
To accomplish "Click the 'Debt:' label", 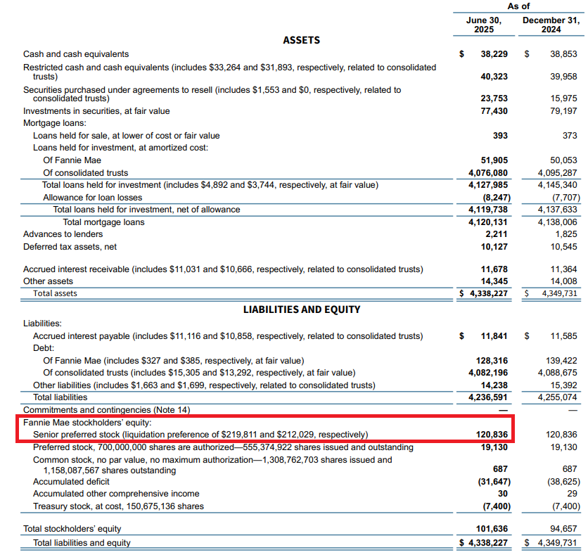I will tap(44, 348).
